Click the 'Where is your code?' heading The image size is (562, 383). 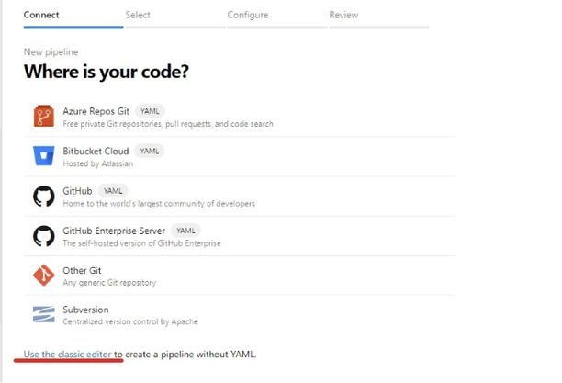click(107, 72)
